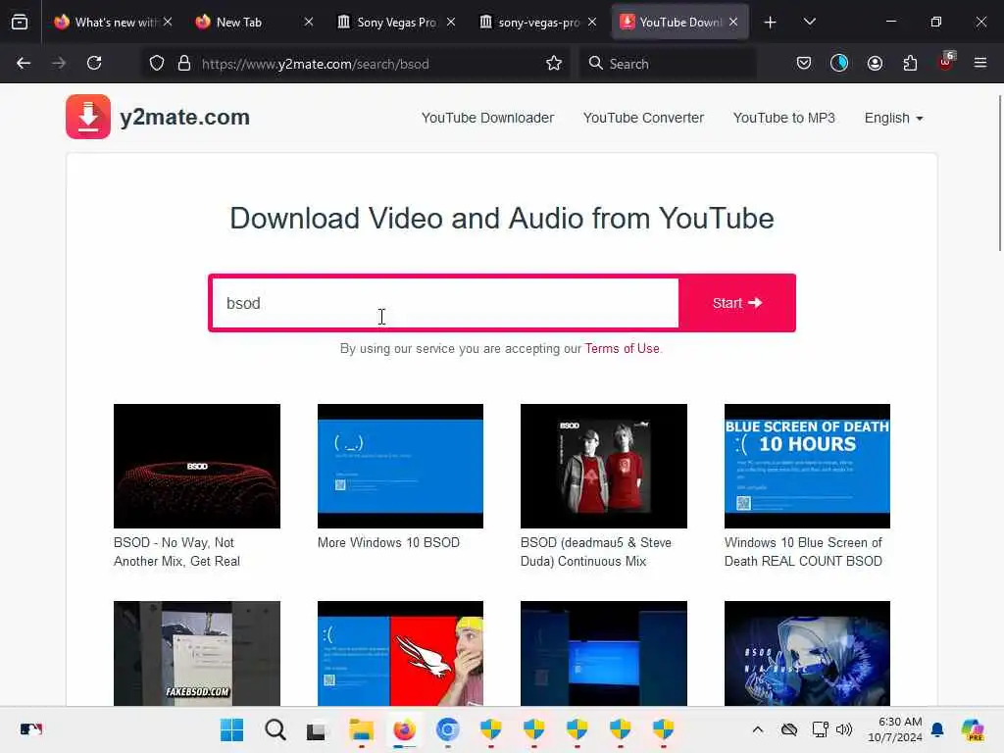Open Blue Screen of Death 10 Hours thumbnail
The width and height of the screenshot is (1004, 753).
[x=807, y=466]
